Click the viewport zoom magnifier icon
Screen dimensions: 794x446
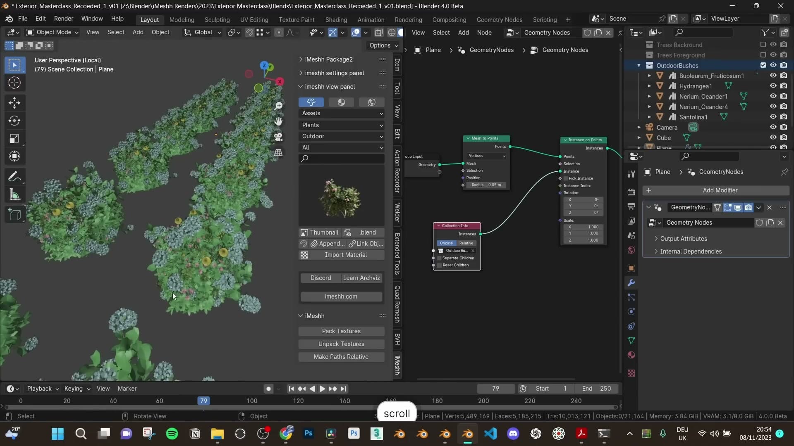[x=279, y=106]
